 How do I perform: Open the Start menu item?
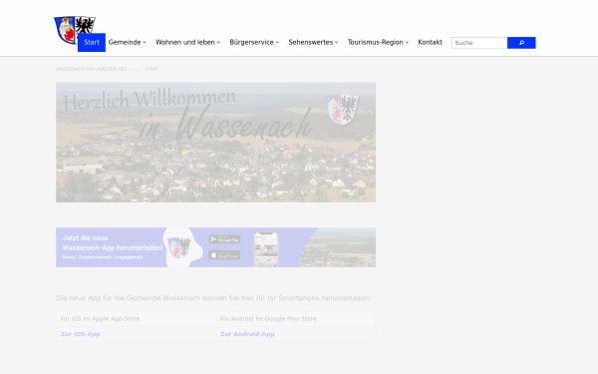[92, 42]
